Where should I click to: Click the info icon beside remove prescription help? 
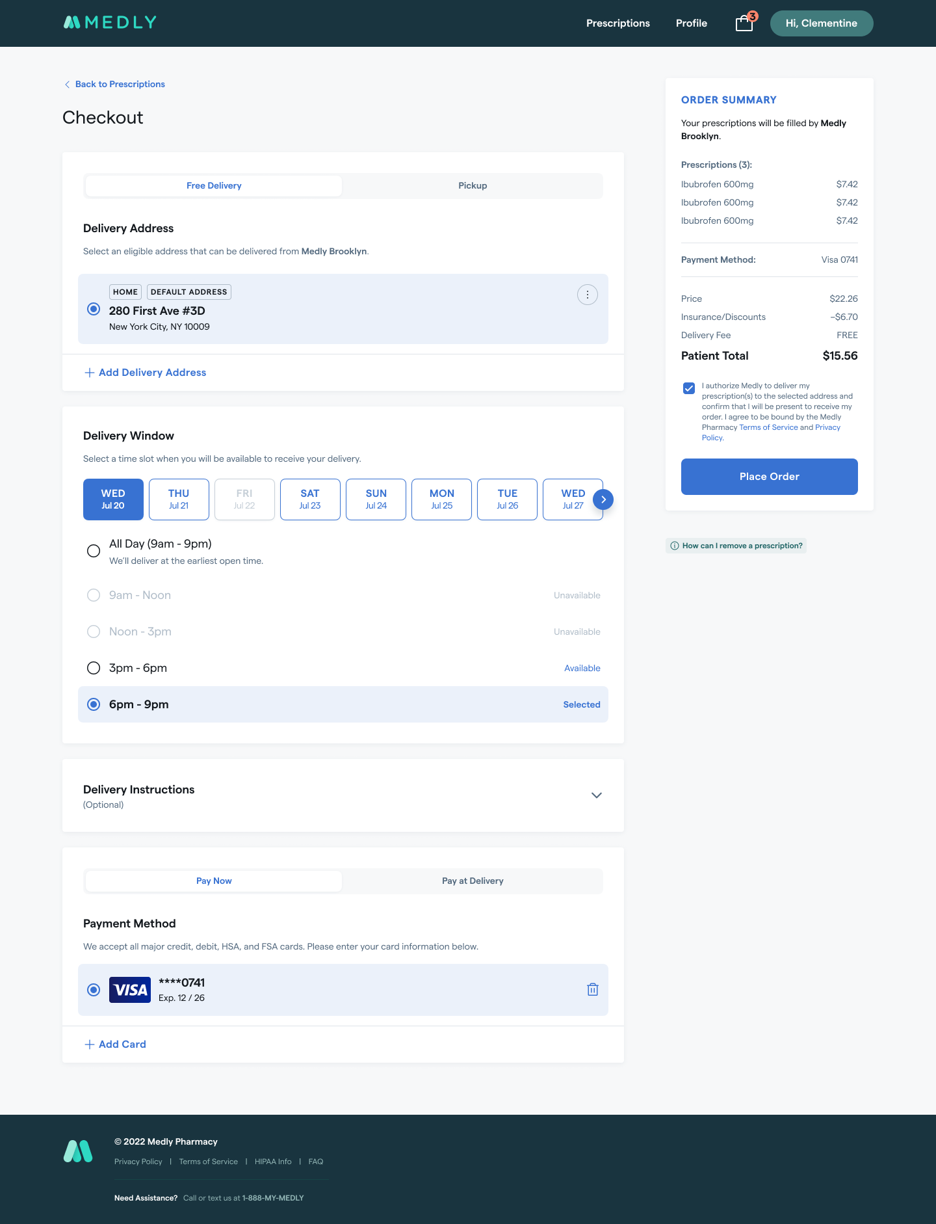click(x=674, y=546)
